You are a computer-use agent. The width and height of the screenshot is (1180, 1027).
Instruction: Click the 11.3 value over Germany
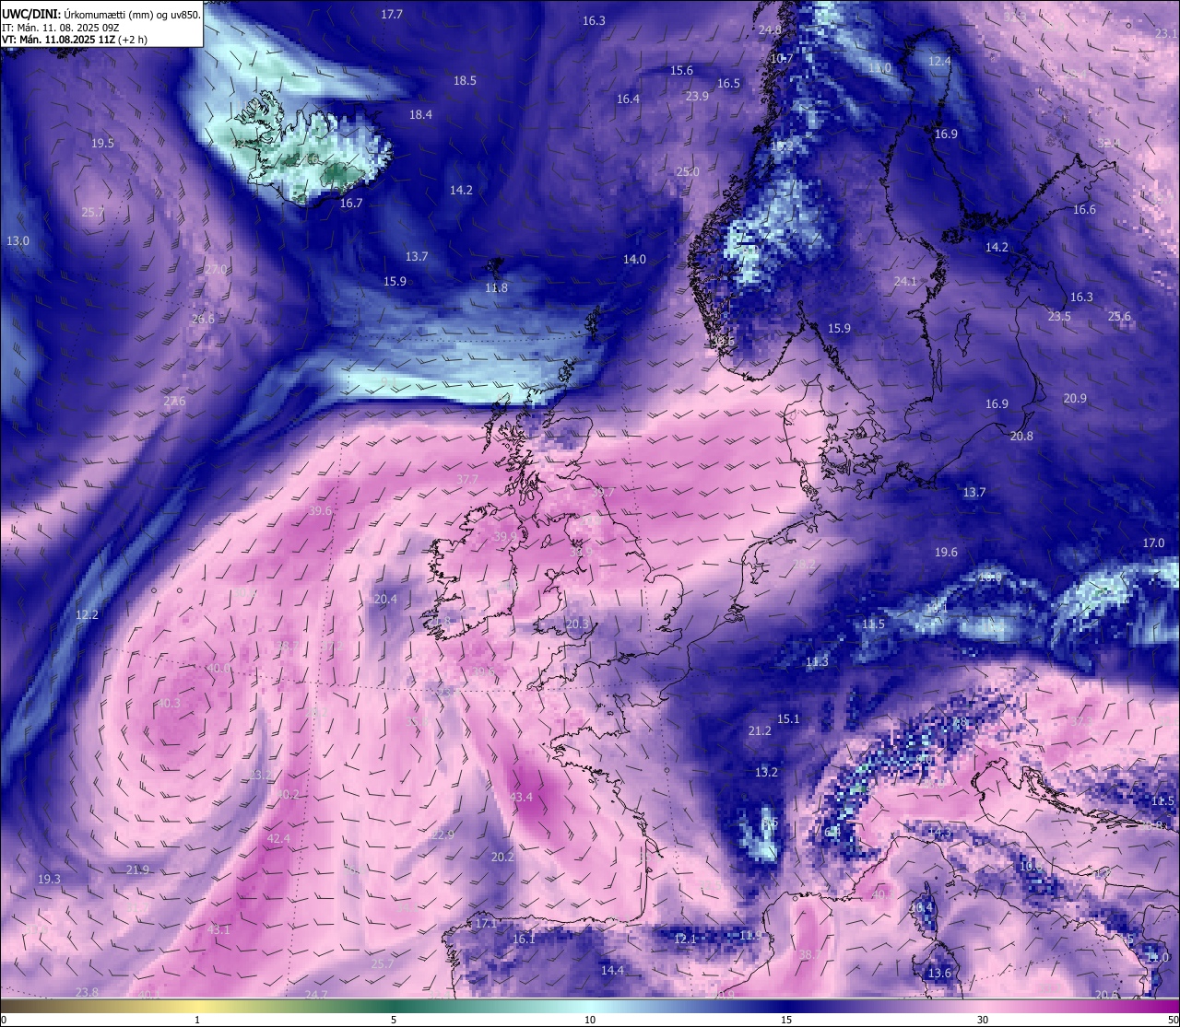(x=817, y=661)
